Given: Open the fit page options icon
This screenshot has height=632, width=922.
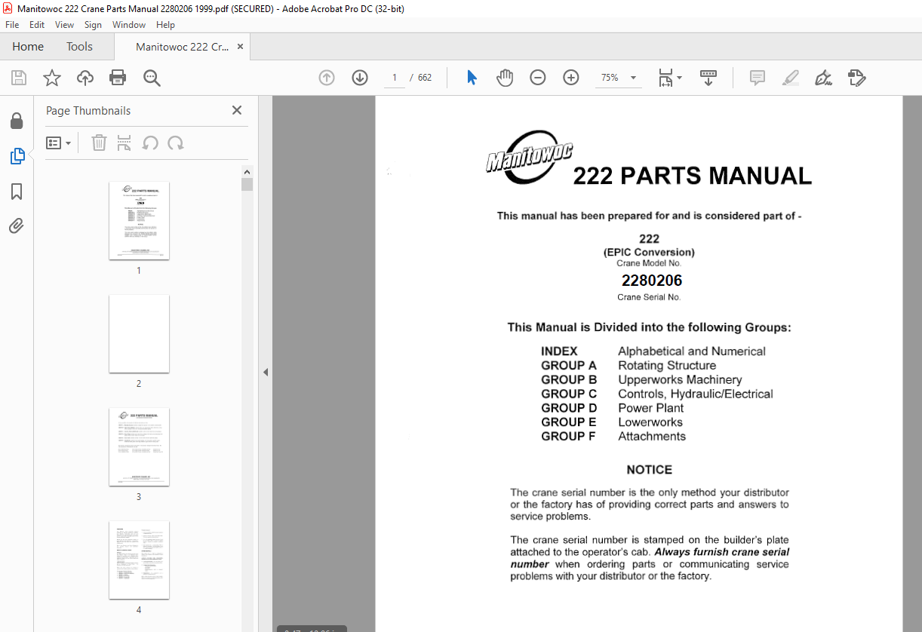Looking at the screenshot, I should coord(669,78).
